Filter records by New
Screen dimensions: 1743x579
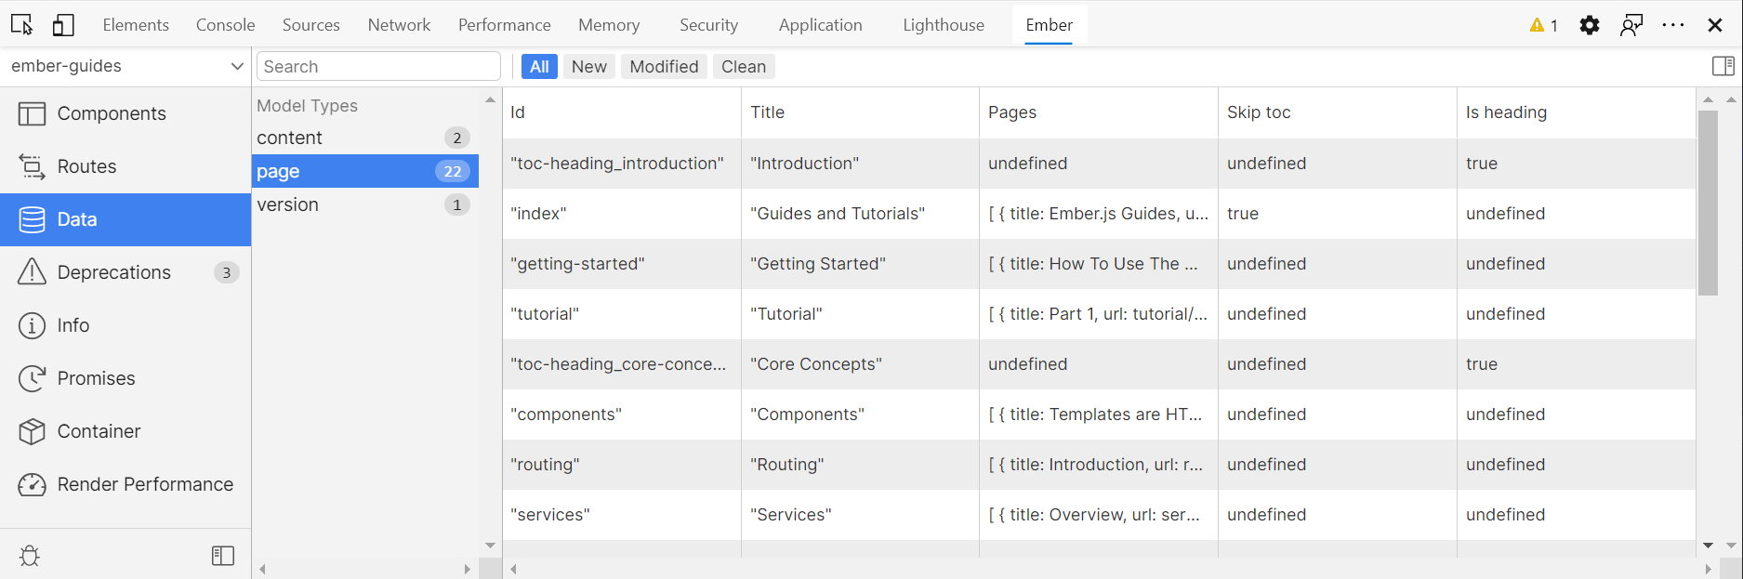click(x=588, y=67)
